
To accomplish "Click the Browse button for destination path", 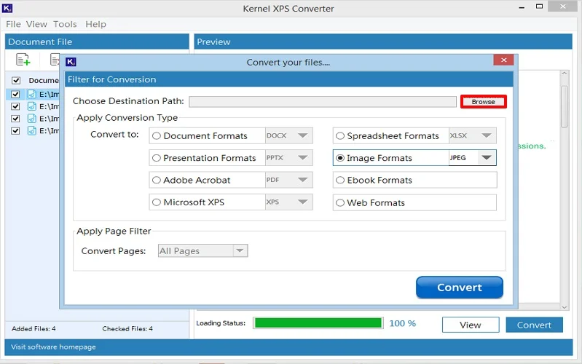I will pyautogui.click(x=483, y=102).
